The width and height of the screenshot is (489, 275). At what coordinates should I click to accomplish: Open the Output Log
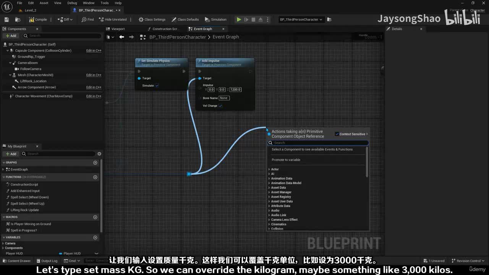pyautogui.click(x=47, y=261)
